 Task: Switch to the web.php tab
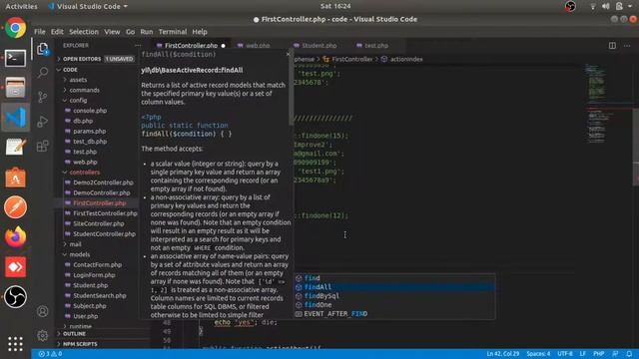tap(258, 46)
